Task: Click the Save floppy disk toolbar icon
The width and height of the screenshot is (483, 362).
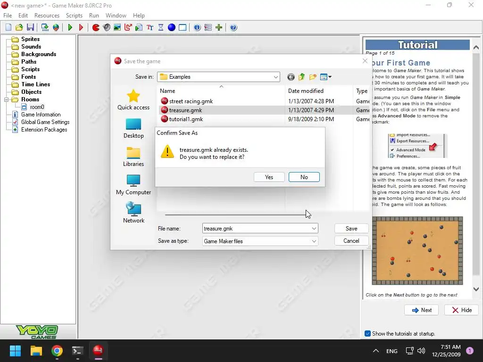Action: [30, 27]
